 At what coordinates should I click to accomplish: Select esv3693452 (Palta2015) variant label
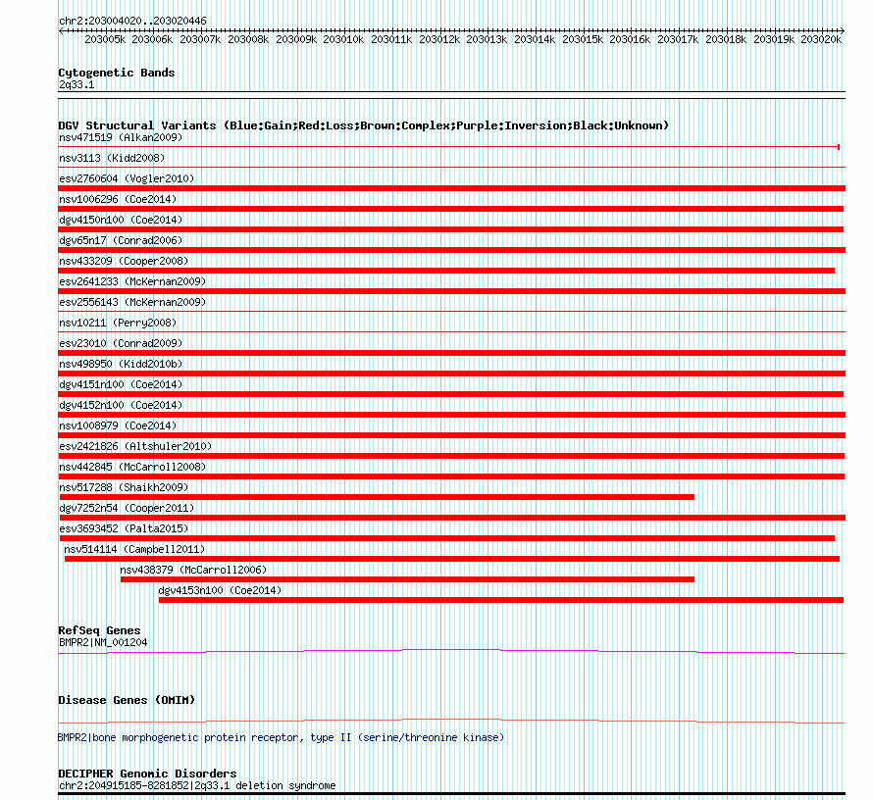(x=125, y=528)
